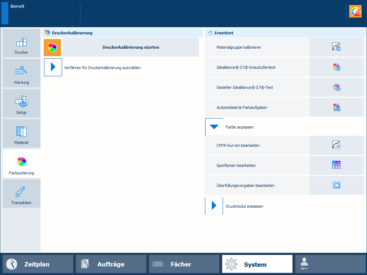Open the Material sidebar tab
367x275 pixels.
click(x=22, y=134)
